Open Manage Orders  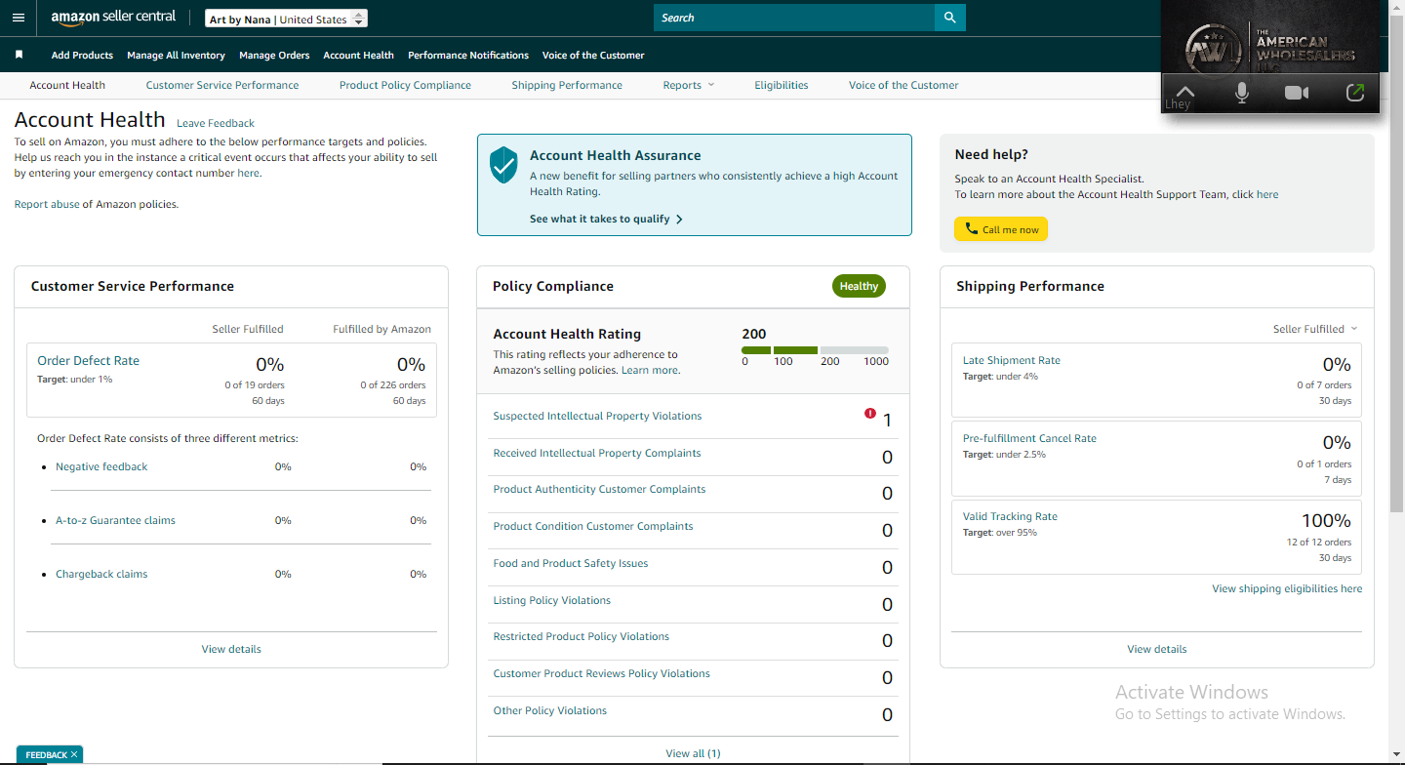[x=274, y=56]
